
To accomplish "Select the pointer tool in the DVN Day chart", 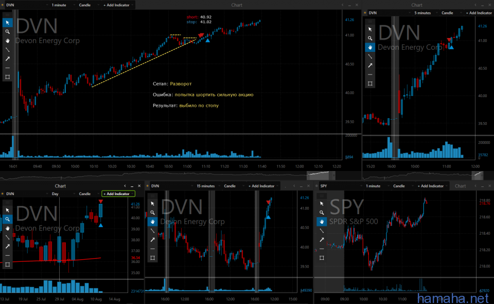I will coord(8,210).
